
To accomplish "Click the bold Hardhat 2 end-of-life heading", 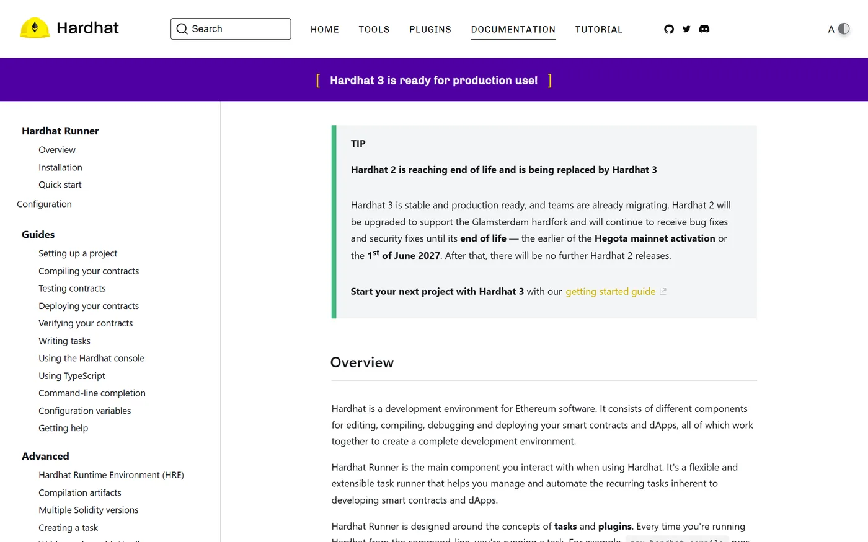I will 504,170.
